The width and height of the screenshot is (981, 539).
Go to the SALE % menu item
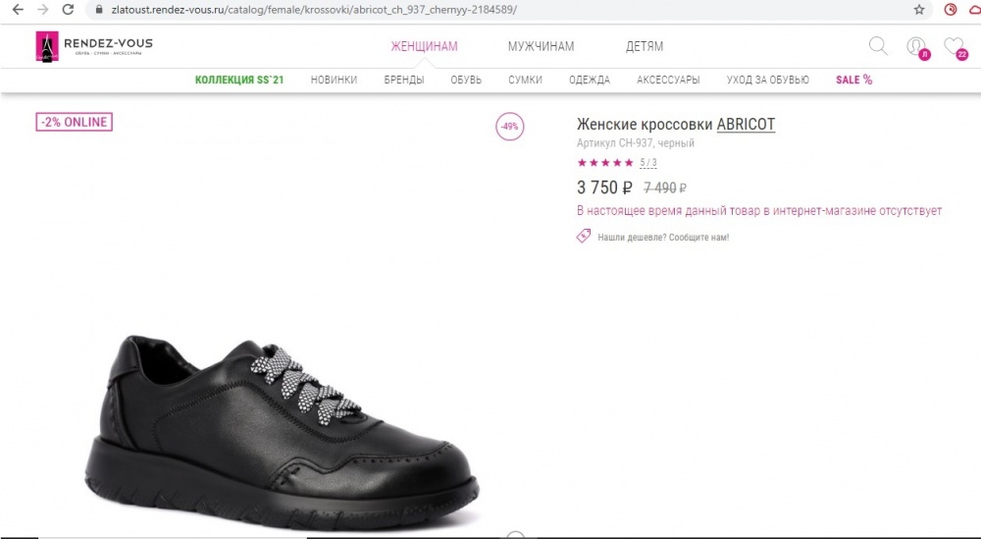(x=853, y=80)
